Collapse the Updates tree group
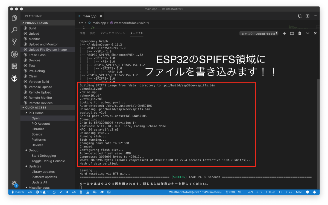 pyautogui.click(x=27, y=166)
